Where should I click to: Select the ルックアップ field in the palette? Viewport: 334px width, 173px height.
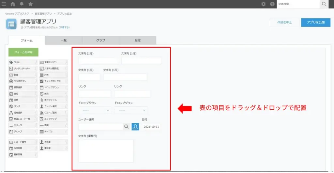[x=53, y=119]
